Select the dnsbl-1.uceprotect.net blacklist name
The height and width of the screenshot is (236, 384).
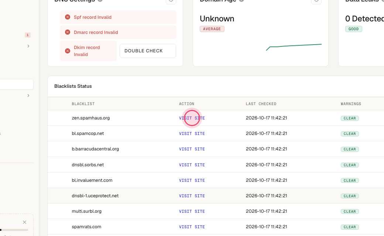click(x=95, y=196)
